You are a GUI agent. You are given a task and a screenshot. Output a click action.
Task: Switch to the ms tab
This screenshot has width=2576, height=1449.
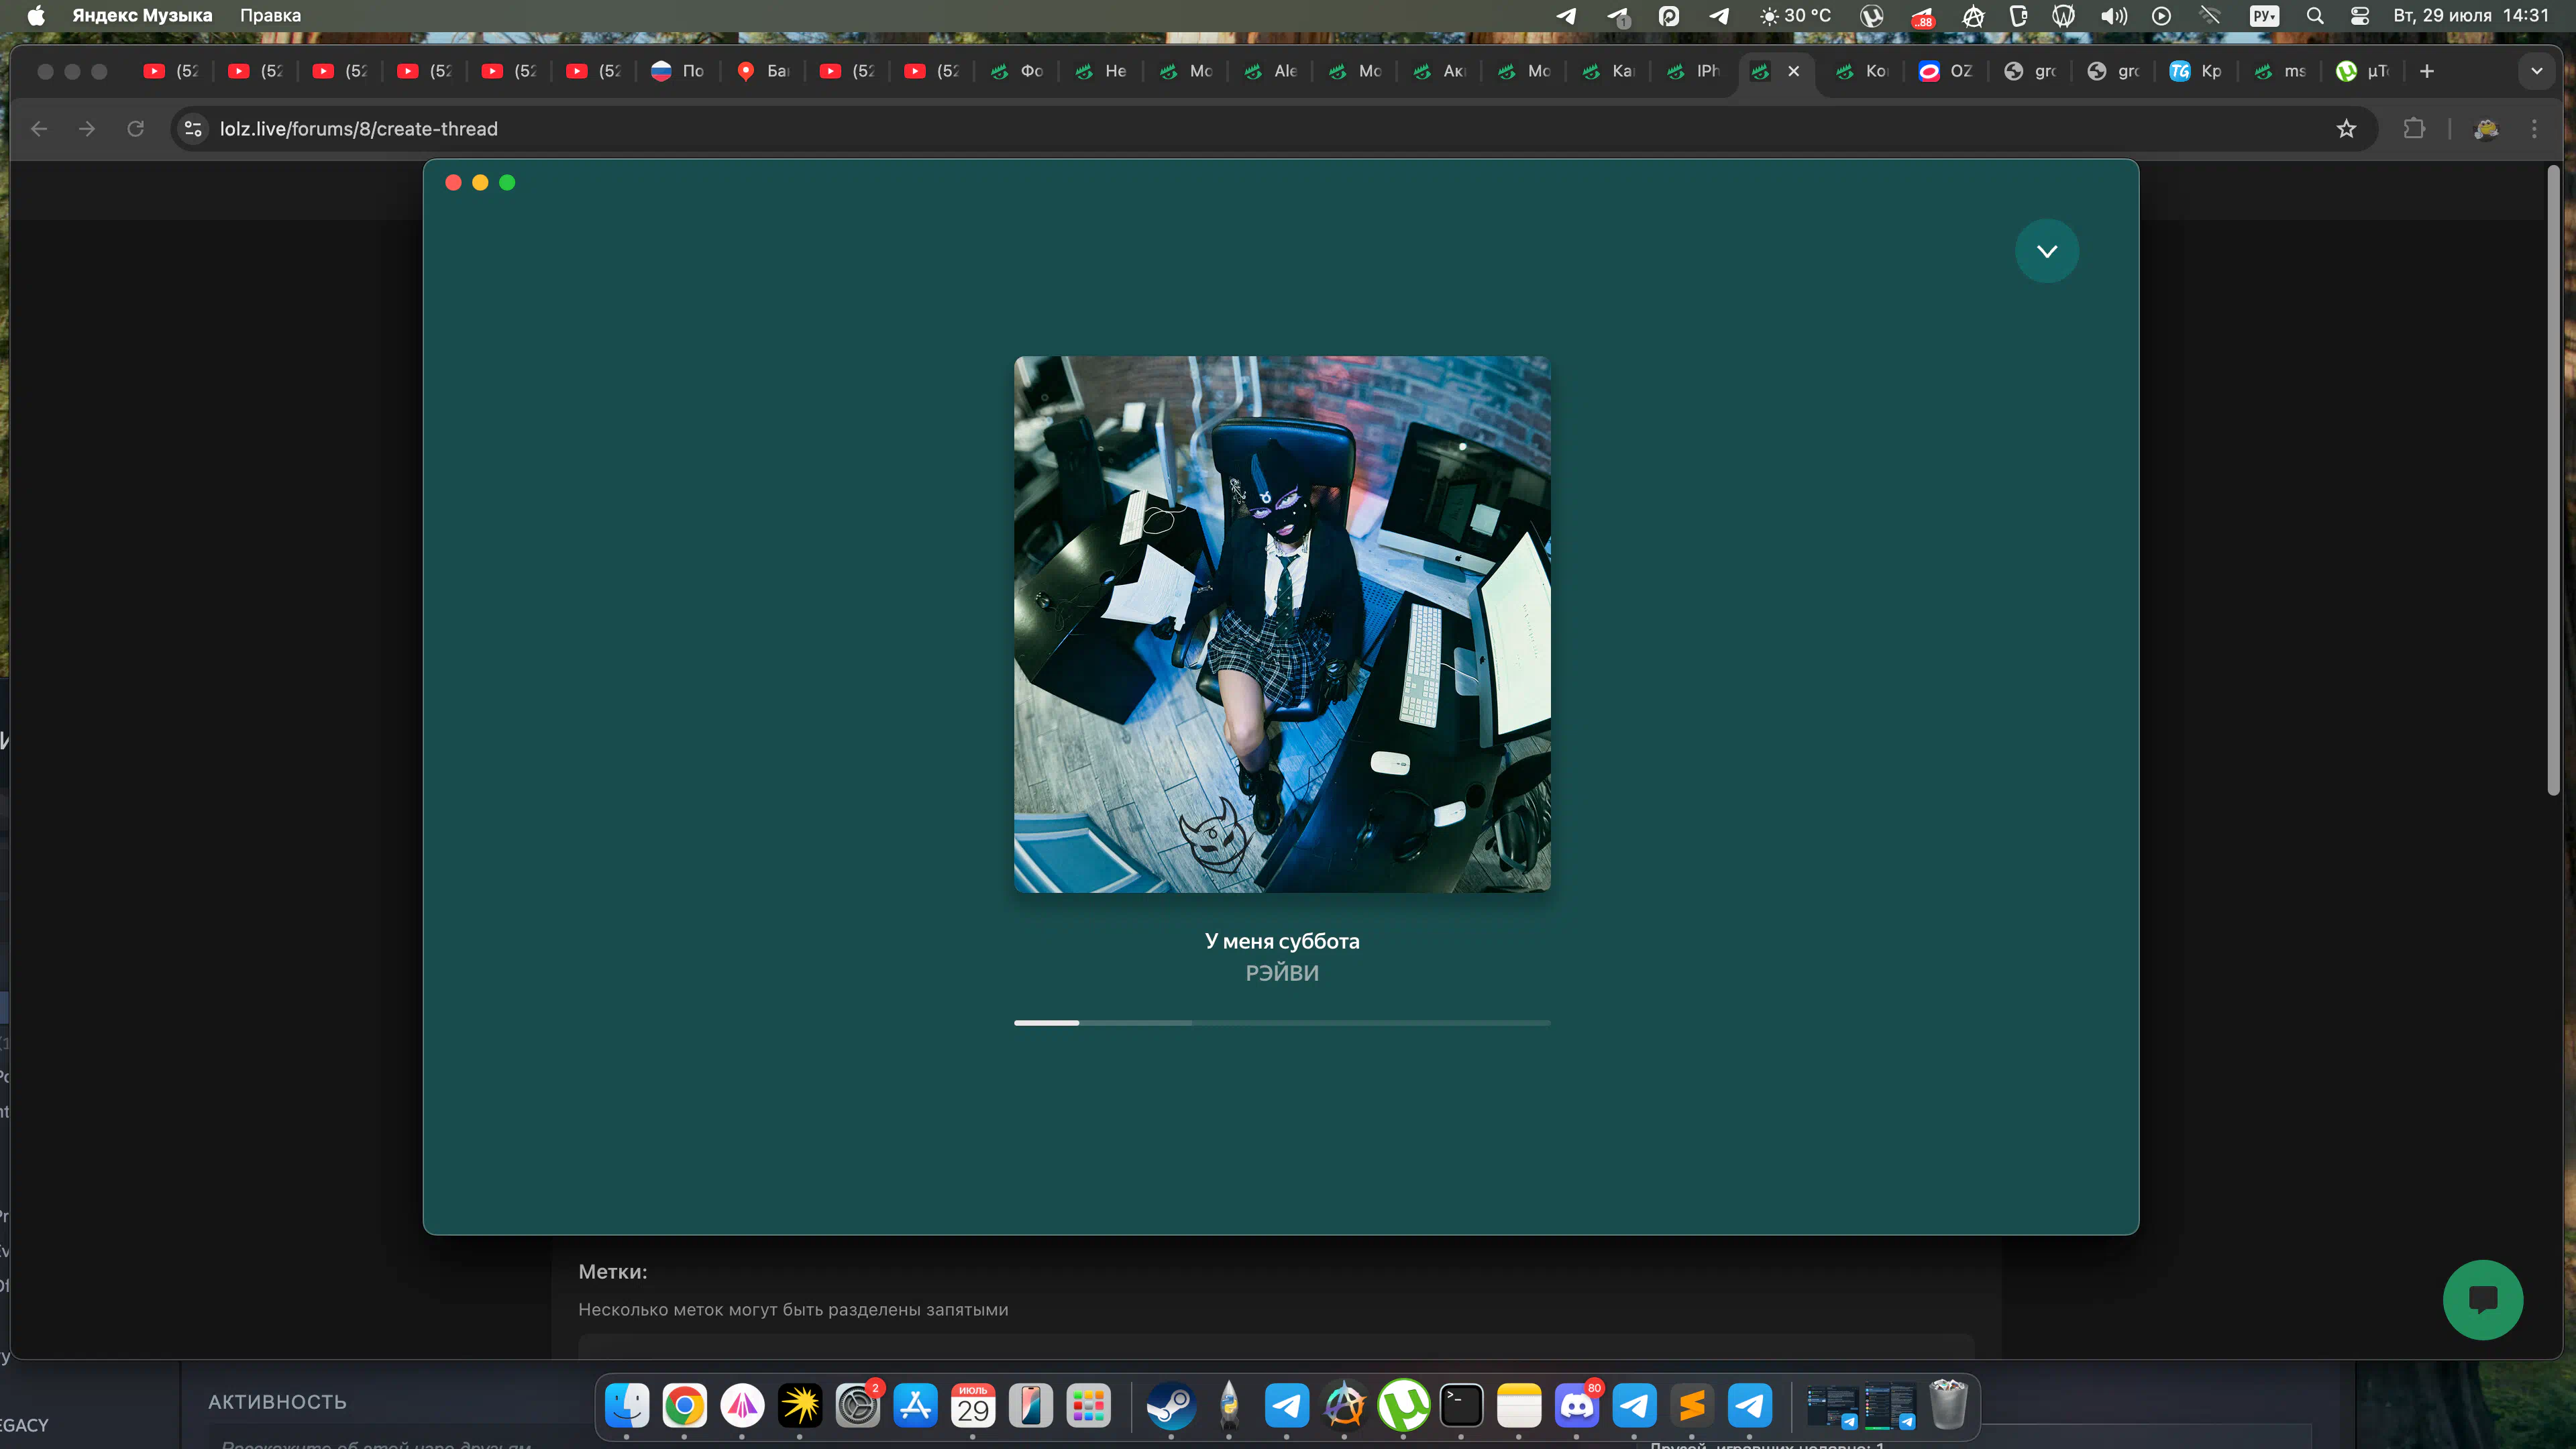[x=2280, y=71]
